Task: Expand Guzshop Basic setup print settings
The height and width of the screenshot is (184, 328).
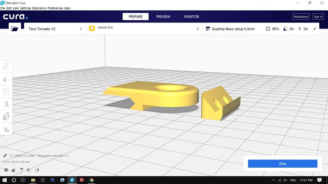Action: click(261, 29)
